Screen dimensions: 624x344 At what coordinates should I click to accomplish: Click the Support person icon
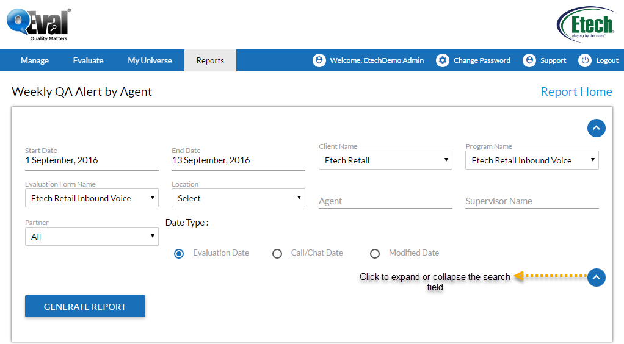[529, 60]
